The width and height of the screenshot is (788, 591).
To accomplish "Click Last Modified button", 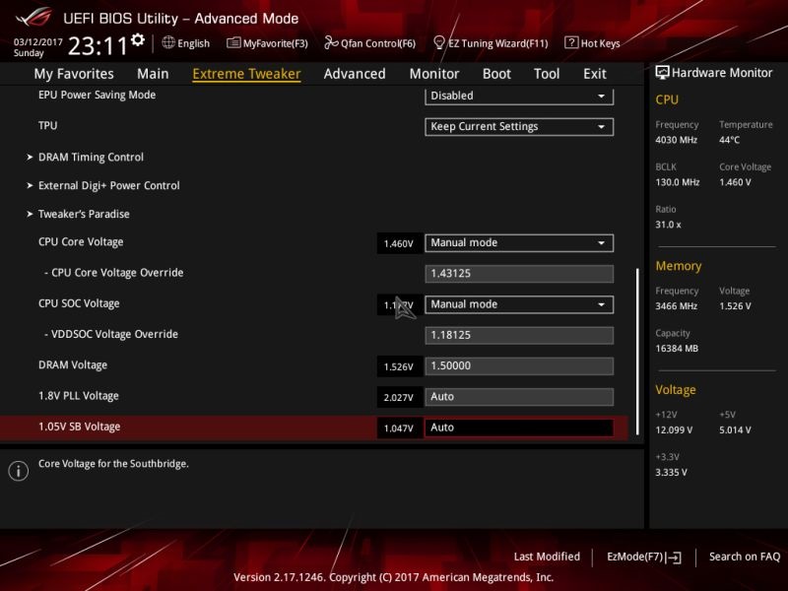I will tap(547, 557).
